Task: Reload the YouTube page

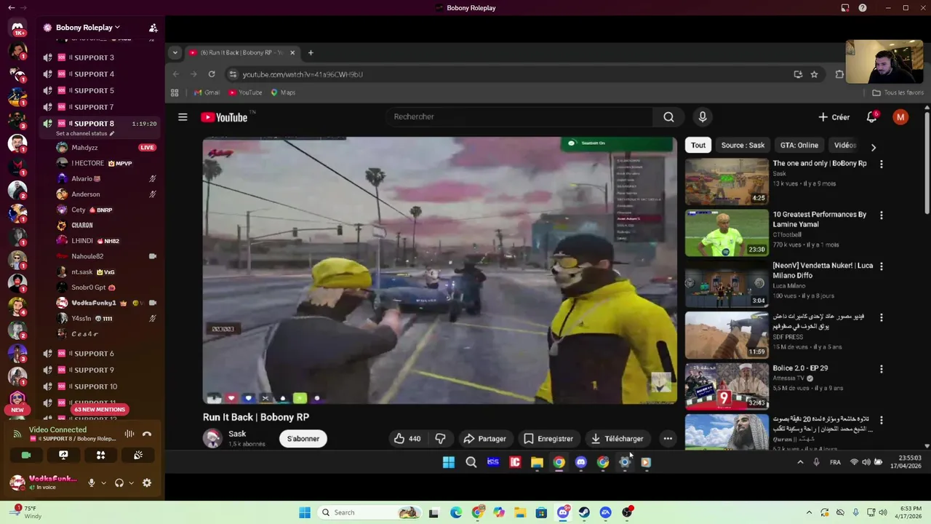Action: click(x=212, y=74)
